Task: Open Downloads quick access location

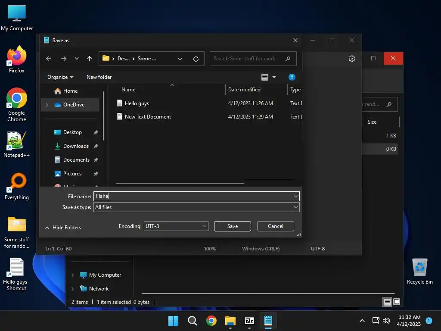Action: coord(76,146)
